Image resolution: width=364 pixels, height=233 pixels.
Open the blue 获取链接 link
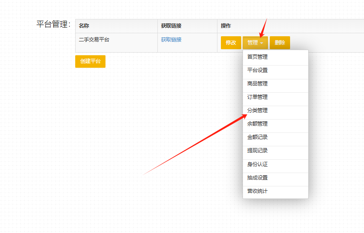171,40
